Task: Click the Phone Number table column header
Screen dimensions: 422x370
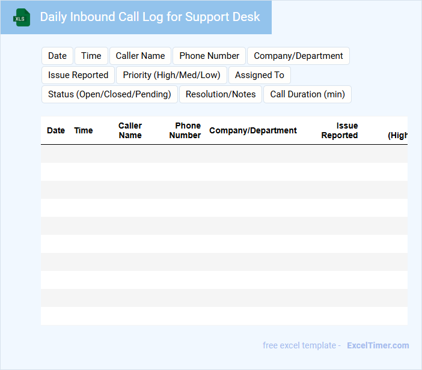Action: pos(185,130)
